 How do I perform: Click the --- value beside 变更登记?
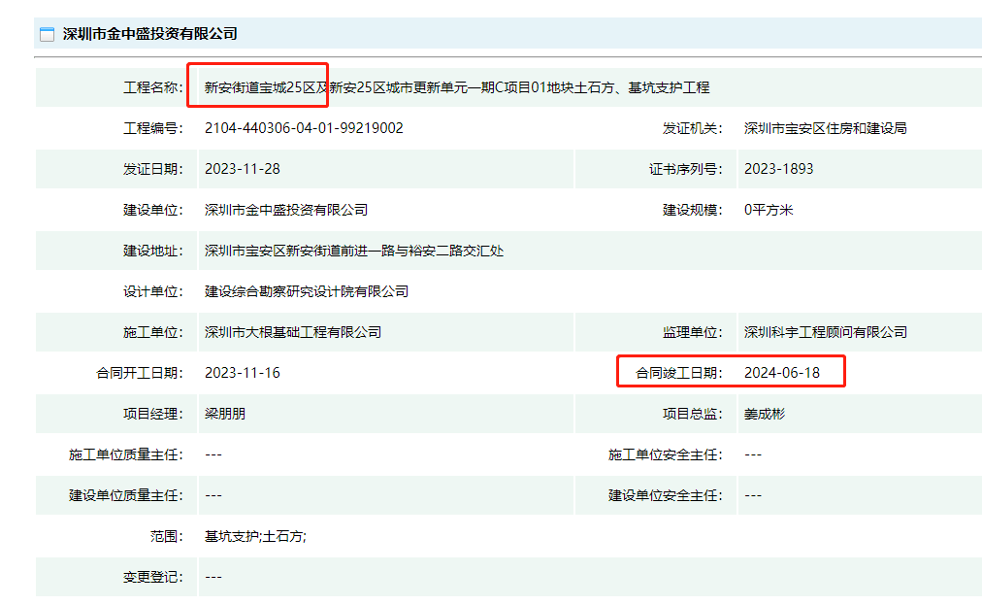[x=213, y=577]
